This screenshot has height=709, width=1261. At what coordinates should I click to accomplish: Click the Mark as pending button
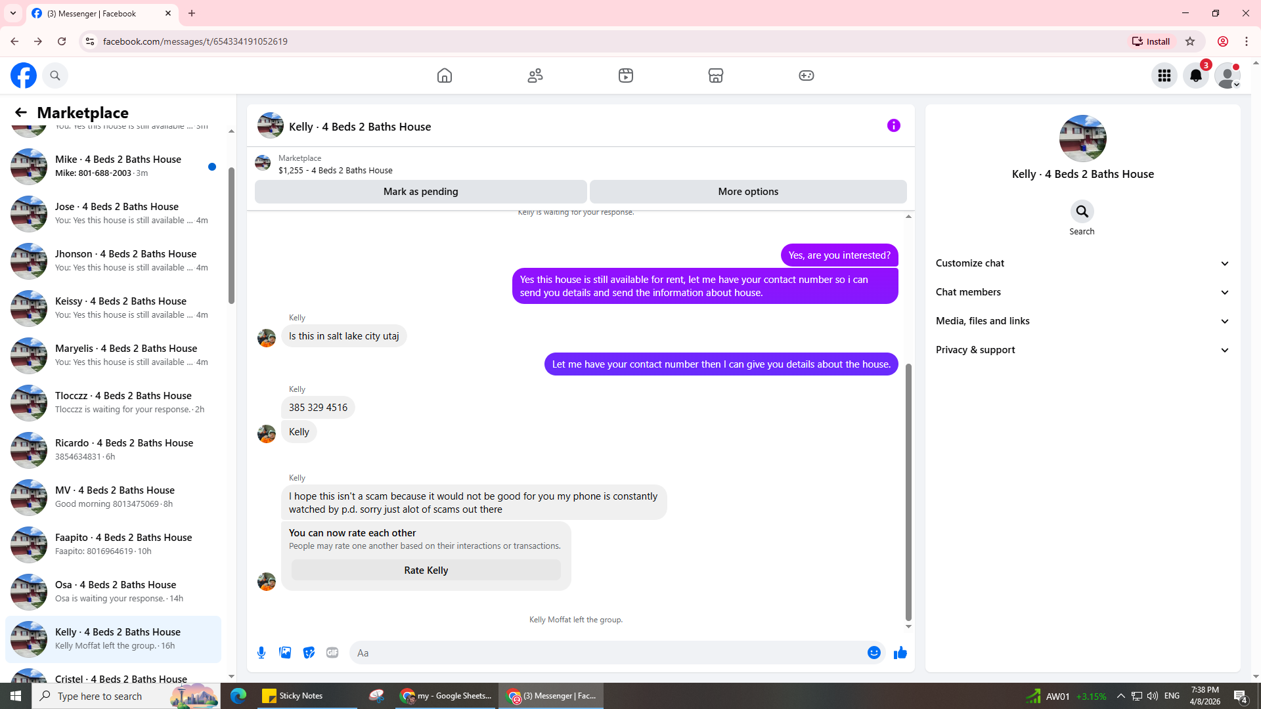coord(420,192)
